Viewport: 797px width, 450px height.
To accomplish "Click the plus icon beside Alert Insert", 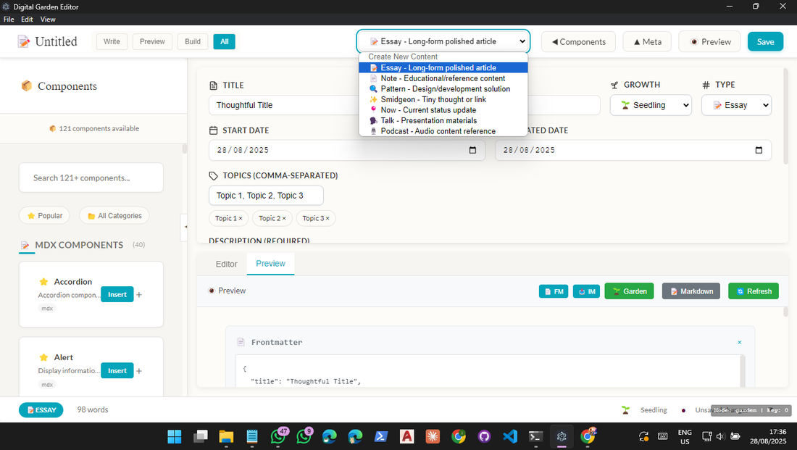I will click(139, 371).
